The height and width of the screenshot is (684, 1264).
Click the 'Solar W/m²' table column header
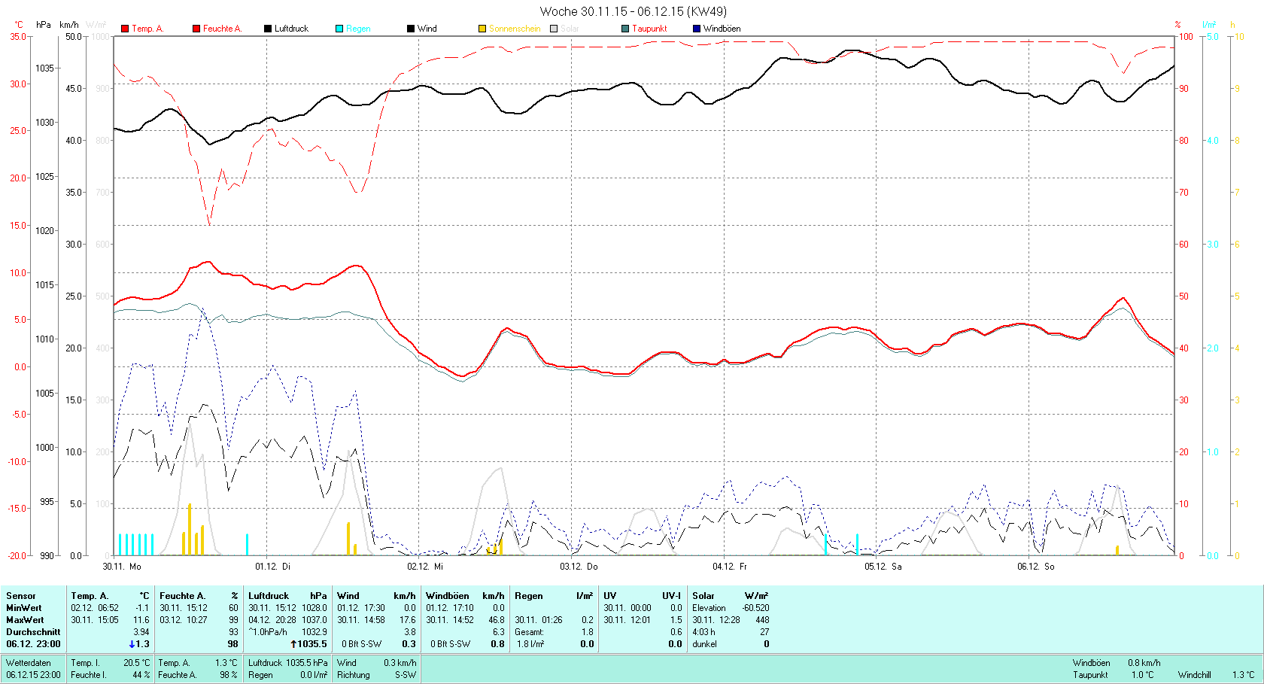731,596
